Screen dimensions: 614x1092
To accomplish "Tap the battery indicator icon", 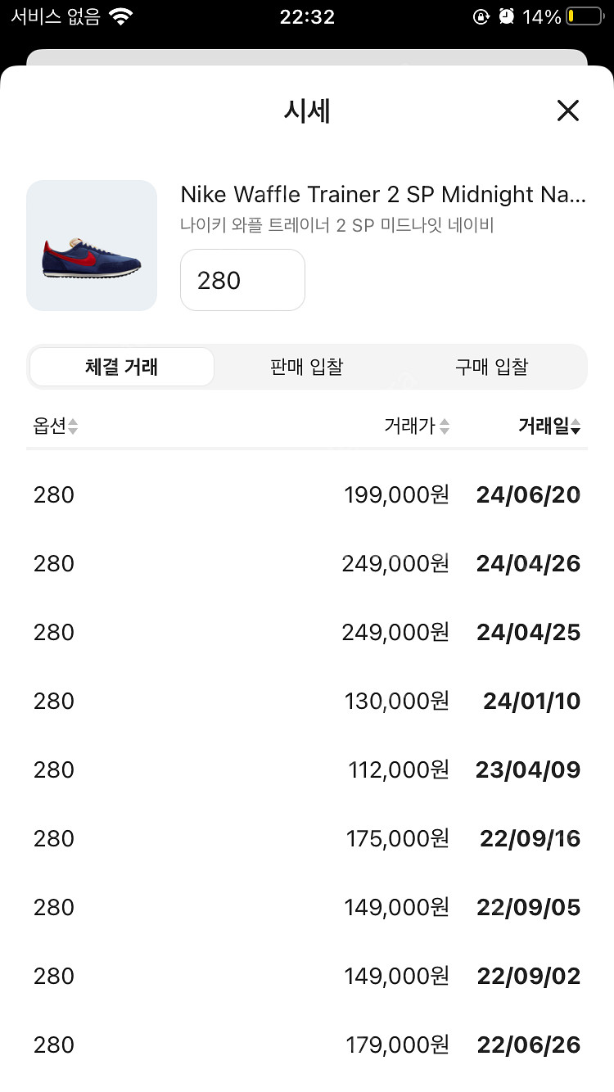I will tap(584, 16).
